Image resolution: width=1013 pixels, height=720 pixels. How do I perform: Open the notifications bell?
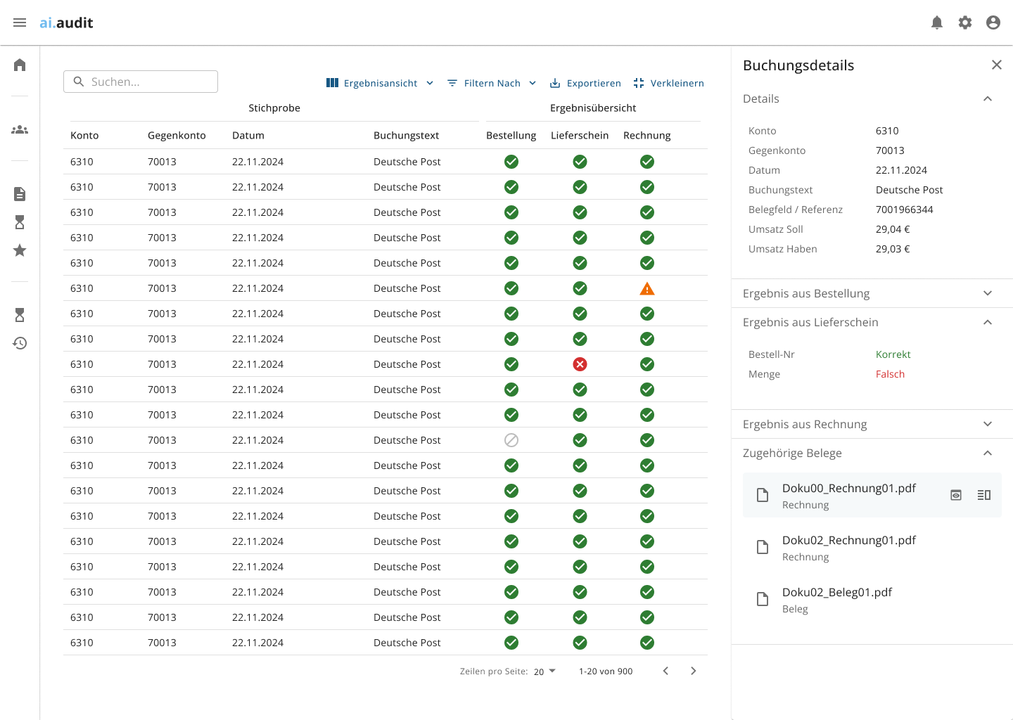937,22
